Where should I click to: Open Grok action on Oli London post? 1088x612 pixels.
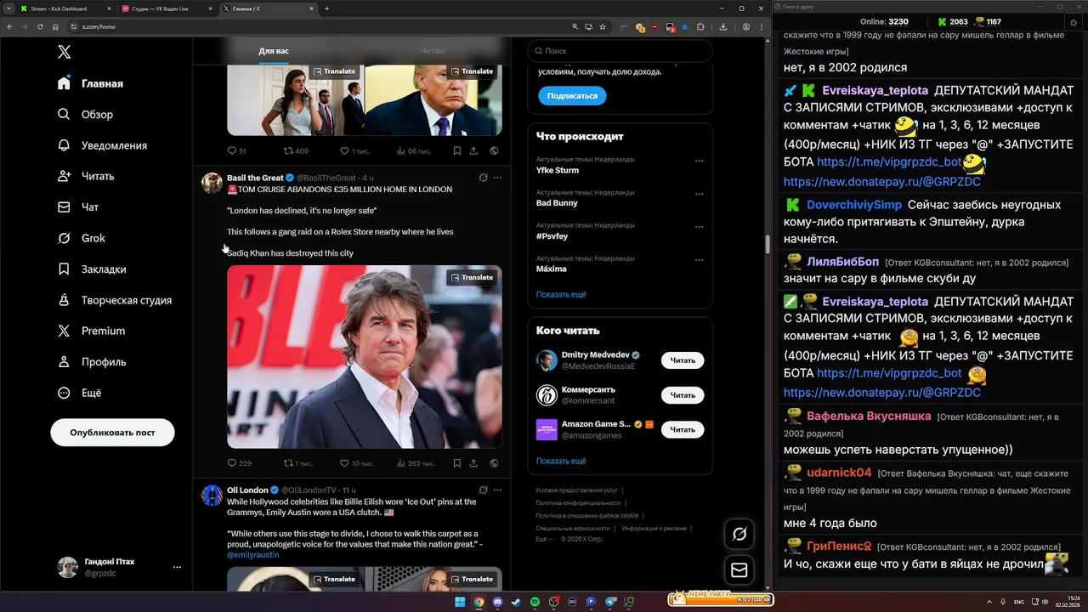pos(483,490)
